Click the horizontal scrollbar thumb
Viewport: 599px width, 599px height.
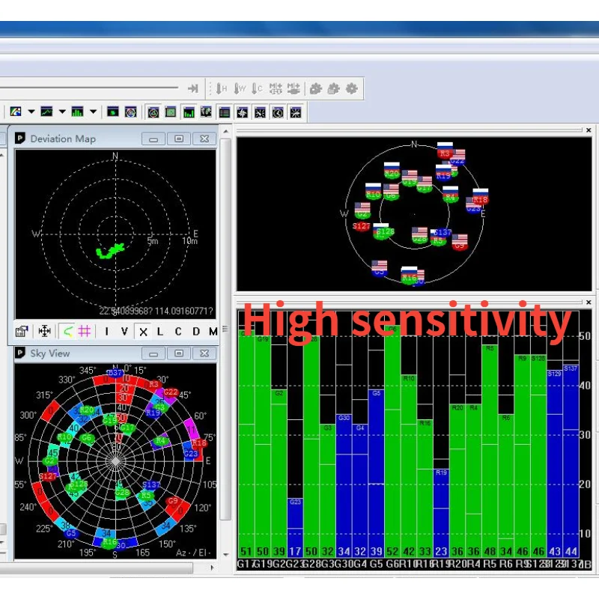click(x=97, y=568)
